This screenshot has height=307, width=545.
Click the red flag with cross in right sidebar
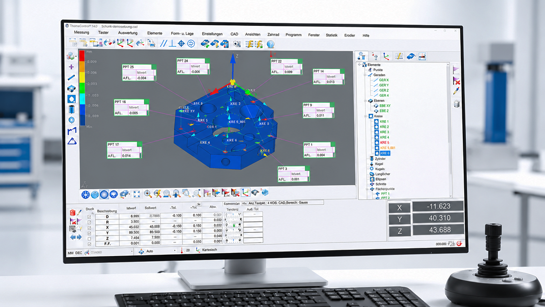(x=456, y=81)
